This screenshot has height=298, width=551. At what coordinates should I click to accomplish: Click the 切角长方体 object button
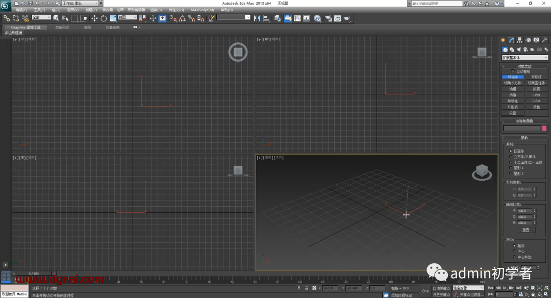coord(513,83)
